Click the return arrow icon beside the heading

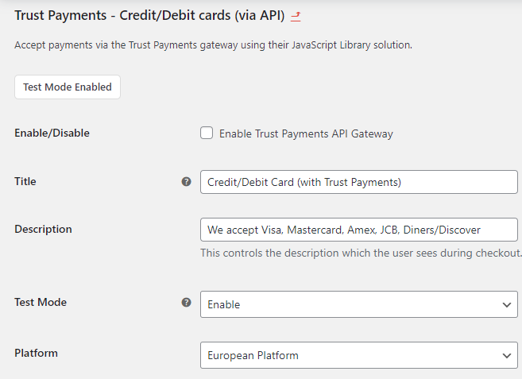(x=296, y=15)
